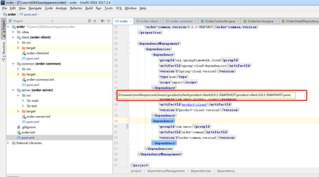Screen dimensions: 319x177
Task: Click the scroll-from-source target icon
Action: (89, 21)
